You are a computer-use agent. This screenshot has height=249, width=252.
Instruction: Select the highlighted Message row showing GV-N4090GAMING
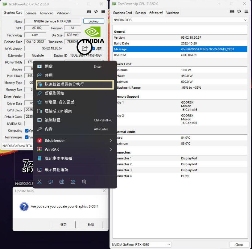pyautogui.click(x=179, y=49)
